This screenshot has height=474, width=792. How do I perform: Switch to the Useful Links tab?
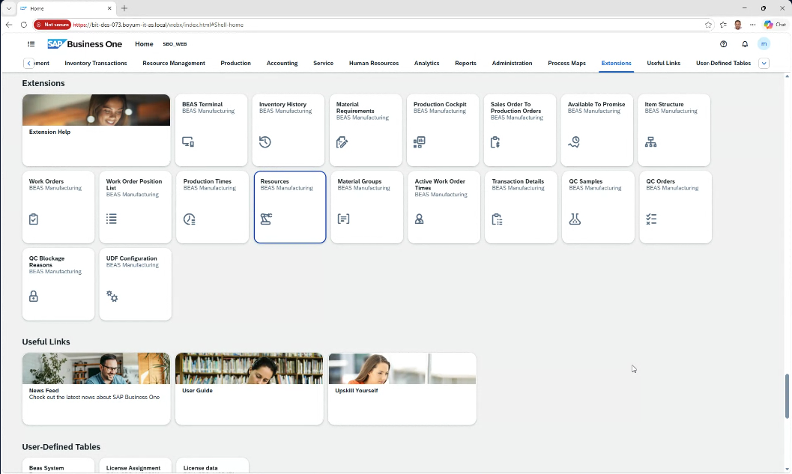coord(664,63)
